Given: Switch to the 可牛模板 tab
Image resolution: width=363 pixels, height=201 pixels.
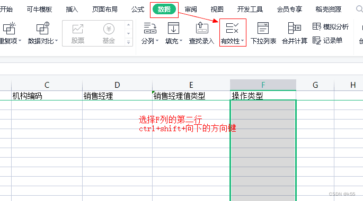Looking at the screenshot, I should tap(39, 10).
